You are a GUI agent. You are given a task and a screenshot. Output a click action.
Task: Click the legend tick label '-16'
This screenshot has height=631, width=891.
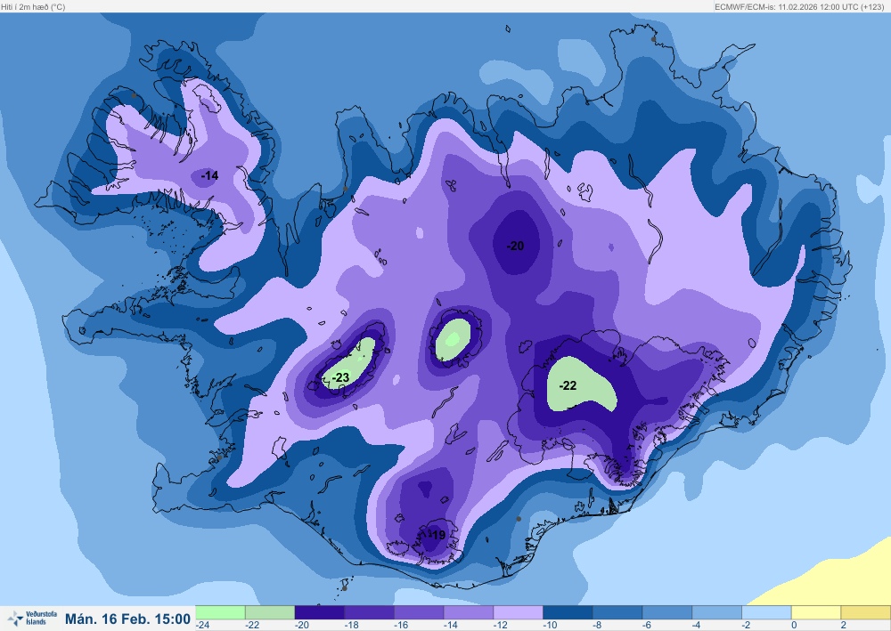pos(401,625)
